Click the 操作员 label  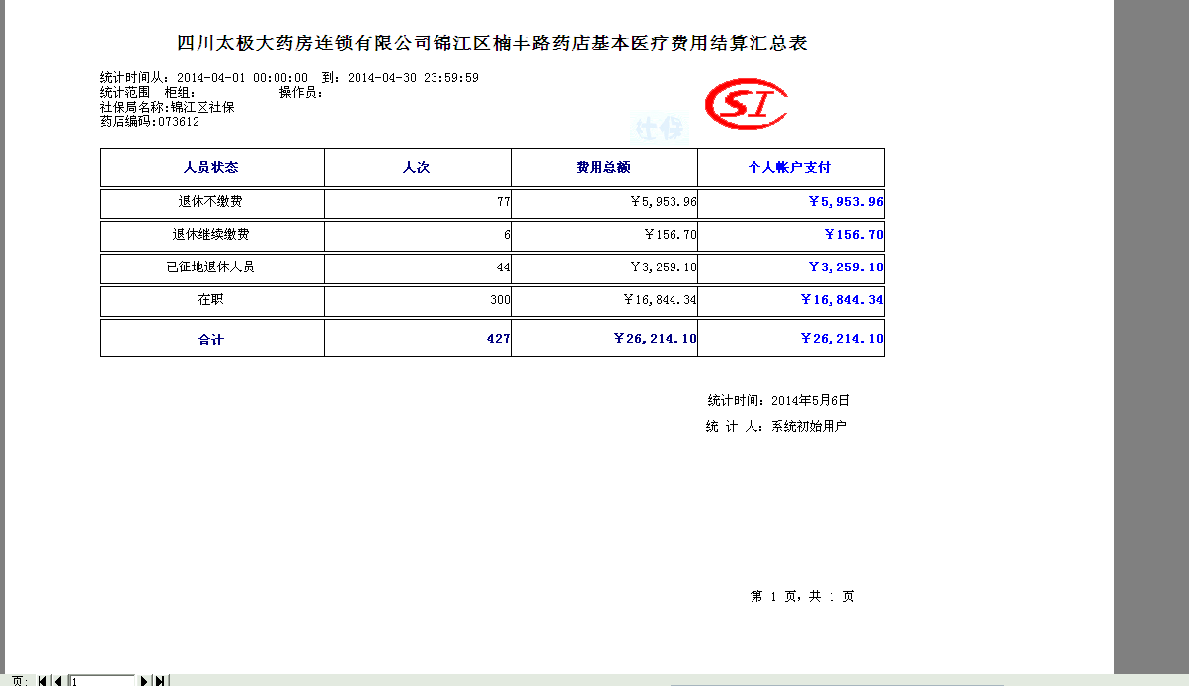(x=301, y=92)
